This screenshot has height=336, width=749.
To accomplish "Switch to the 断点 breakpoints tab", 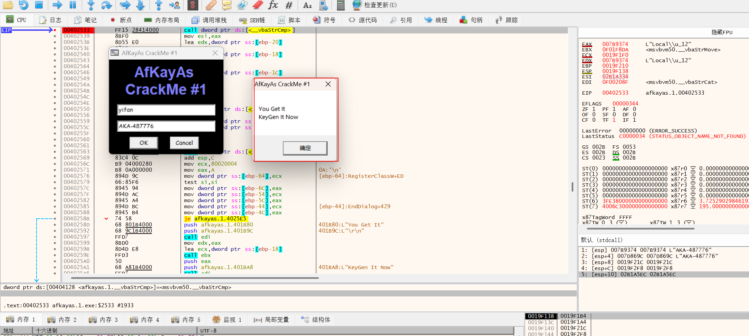I will click(121, 20).
